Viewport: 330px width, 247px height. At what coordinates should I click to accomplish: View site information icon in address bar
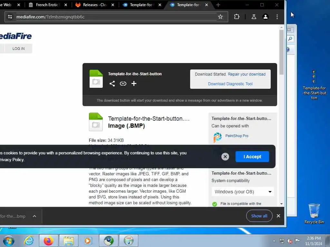[x=10, y=17]
